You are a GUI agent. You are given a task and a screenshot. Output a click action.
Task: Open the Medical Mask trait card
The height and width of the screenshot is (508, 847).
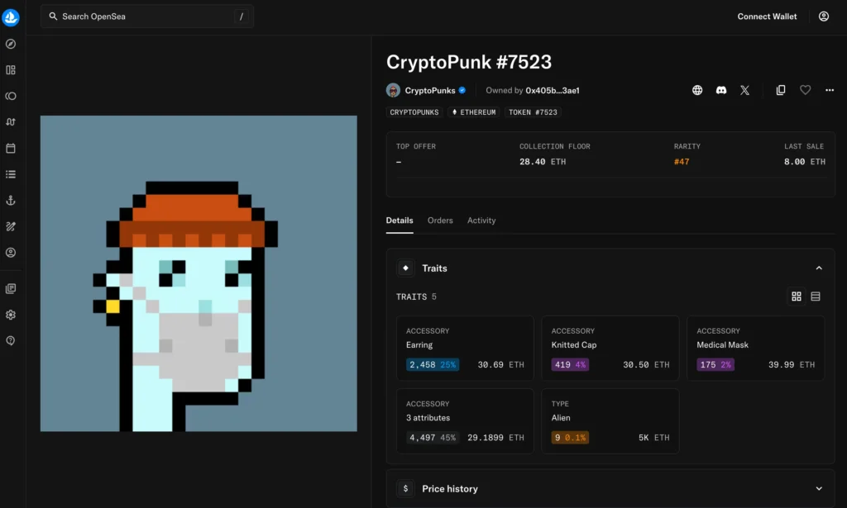[x=756, y=348]
